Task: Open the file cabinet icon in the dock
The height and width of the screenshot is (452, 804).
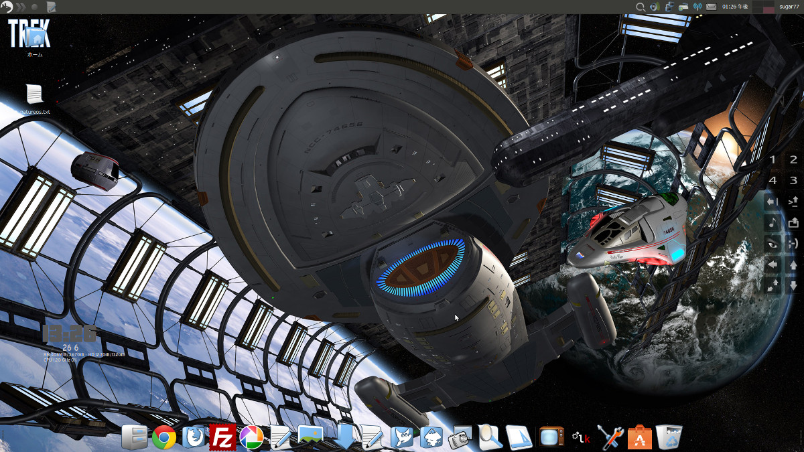Action: click(x=134, y=437)
